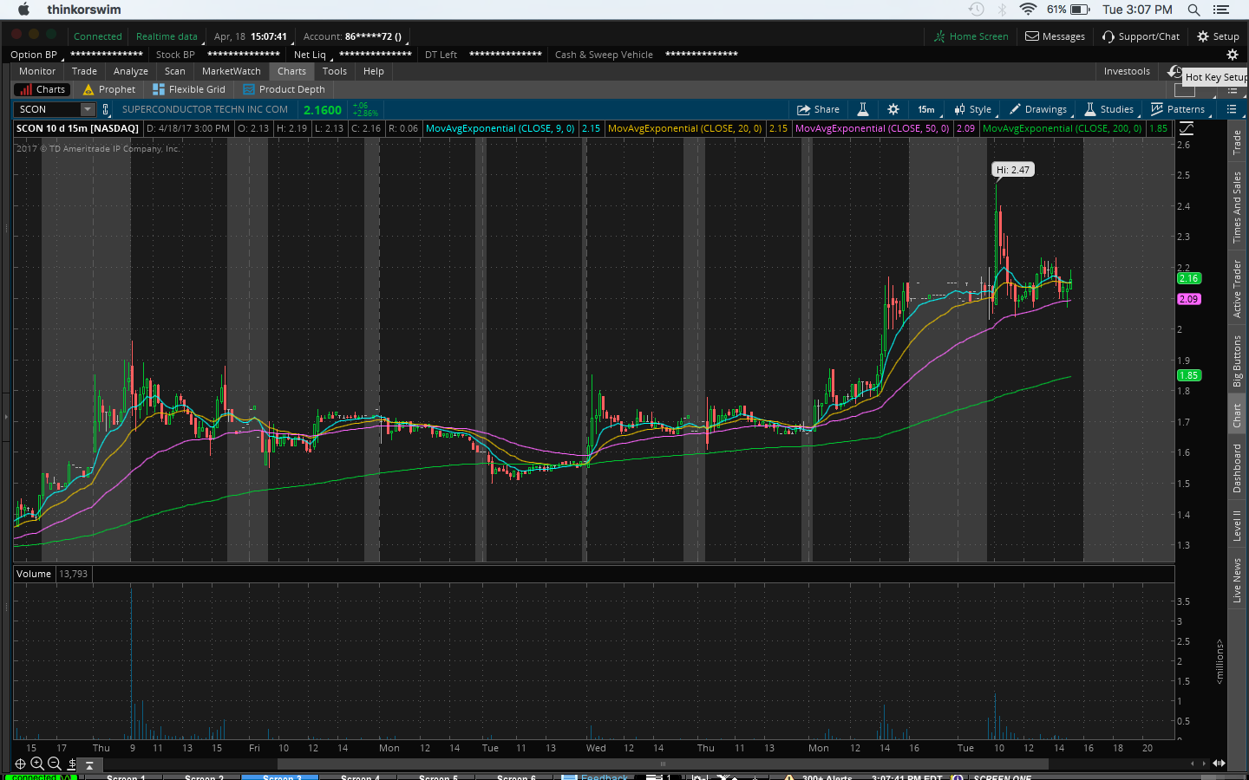
Task: Click the Home Screen link
Action: (x=971, y=36)
